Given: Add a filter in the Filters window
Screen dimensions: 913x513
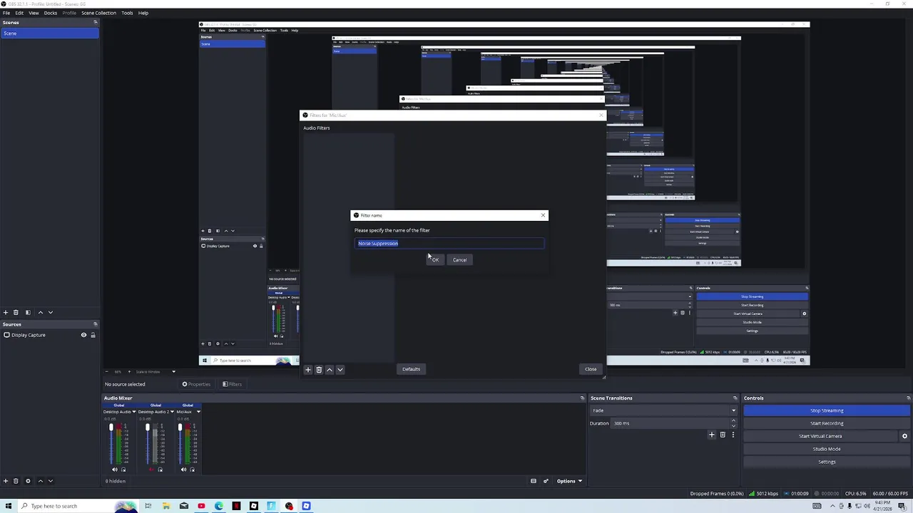Looking at the screenshot, I should [x=308, y=370].
